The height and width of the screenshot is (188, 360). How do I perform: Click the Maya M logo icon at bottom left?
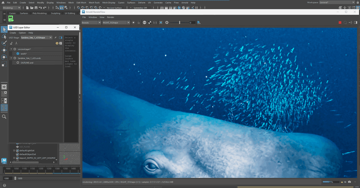pyautogui.click(x=4, y=161)
